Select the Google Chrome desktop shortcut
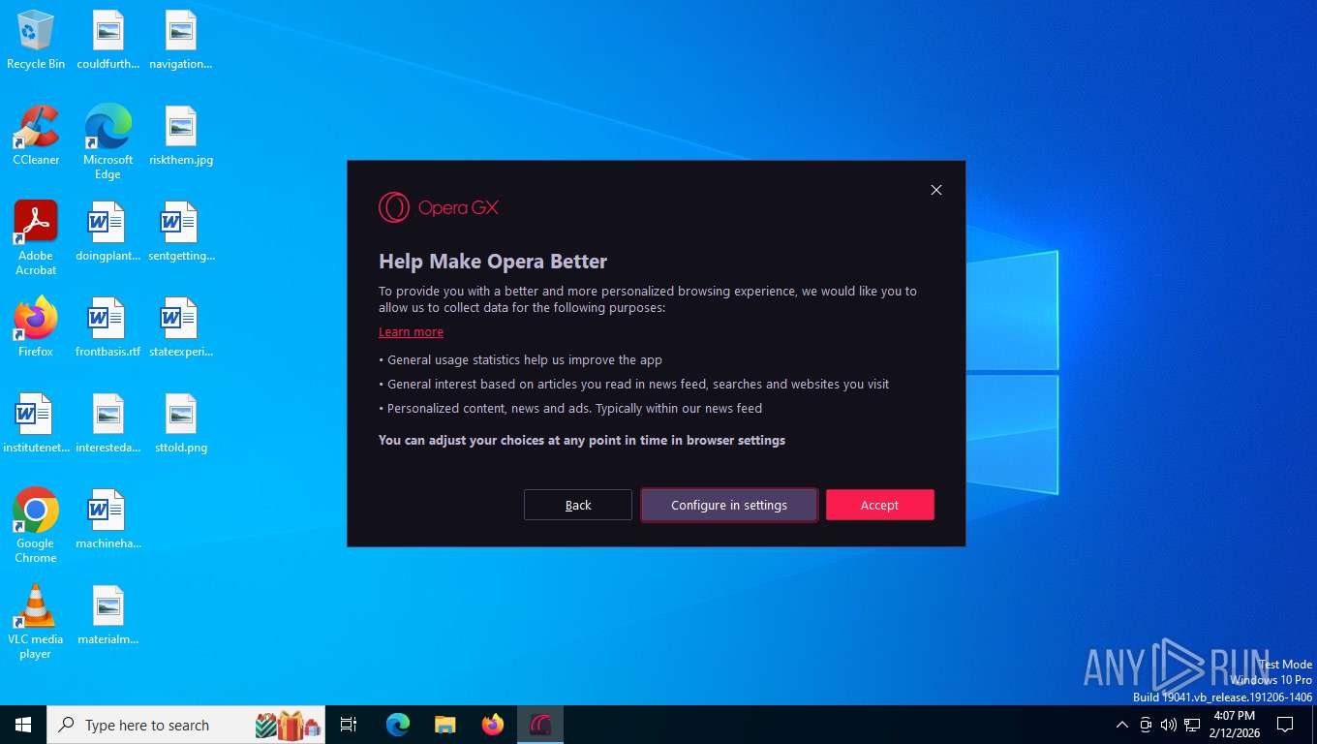Screen dimensions: 1317x744 (36, 526)
